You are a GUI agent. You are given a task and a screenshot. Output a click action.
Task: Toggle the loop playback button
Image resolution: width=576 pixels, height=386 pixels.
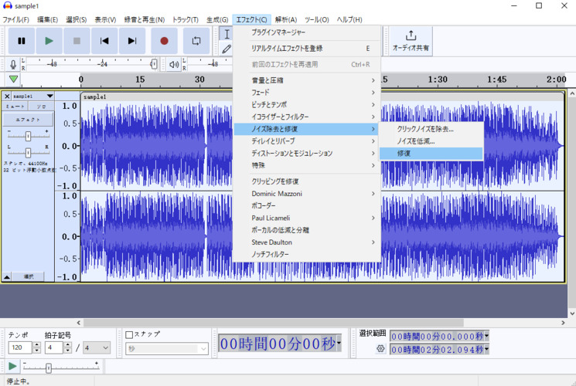click(196, 41)
